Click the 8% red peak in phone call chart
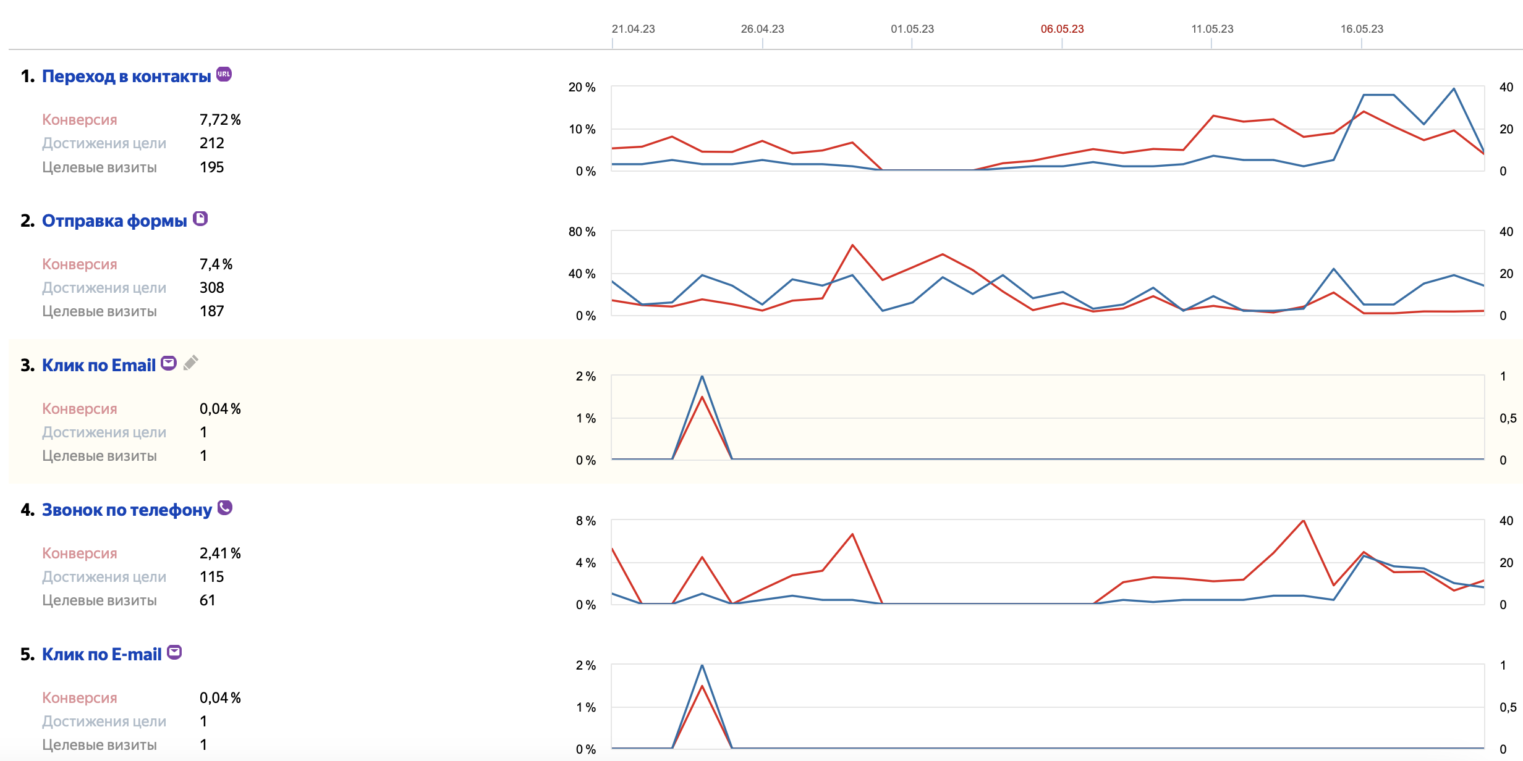Image resolution: width=1523 pixels, height=761 pixels. click(1304, 521)
